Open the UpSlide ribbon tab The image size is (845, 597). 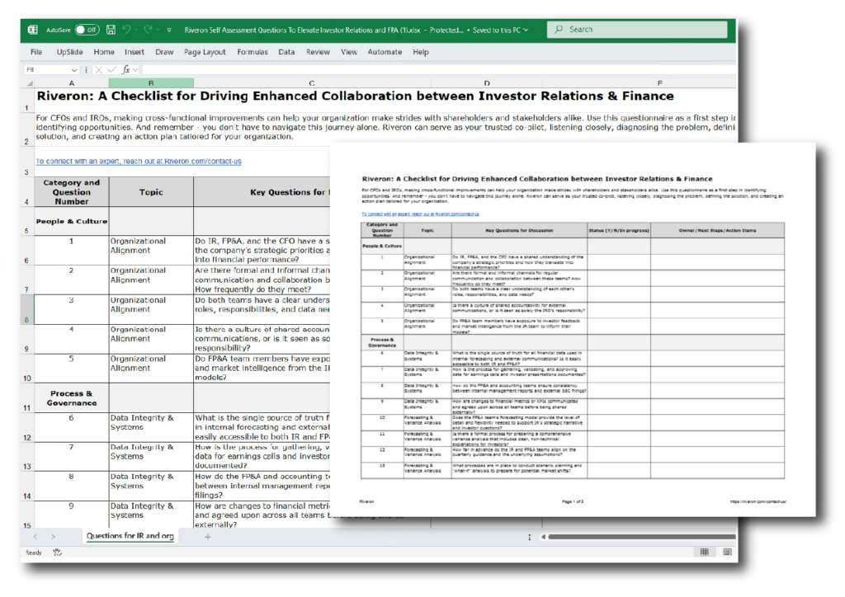tap(69, 52)
